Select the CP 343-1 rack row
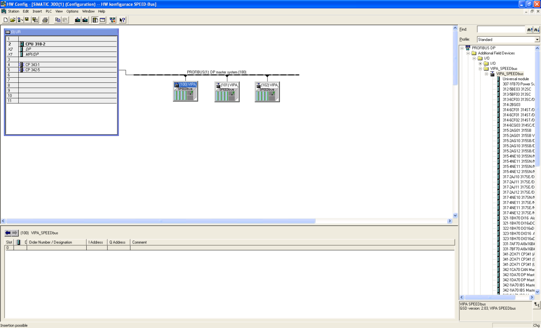 pyautogui.click(x=62, y=64)
